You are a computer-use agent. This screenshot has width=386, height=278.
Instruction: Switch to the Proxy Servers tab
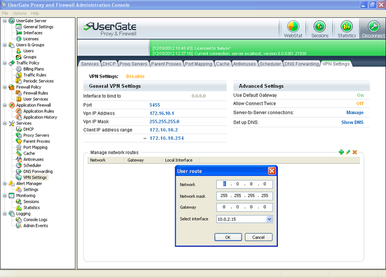[133, 64]
